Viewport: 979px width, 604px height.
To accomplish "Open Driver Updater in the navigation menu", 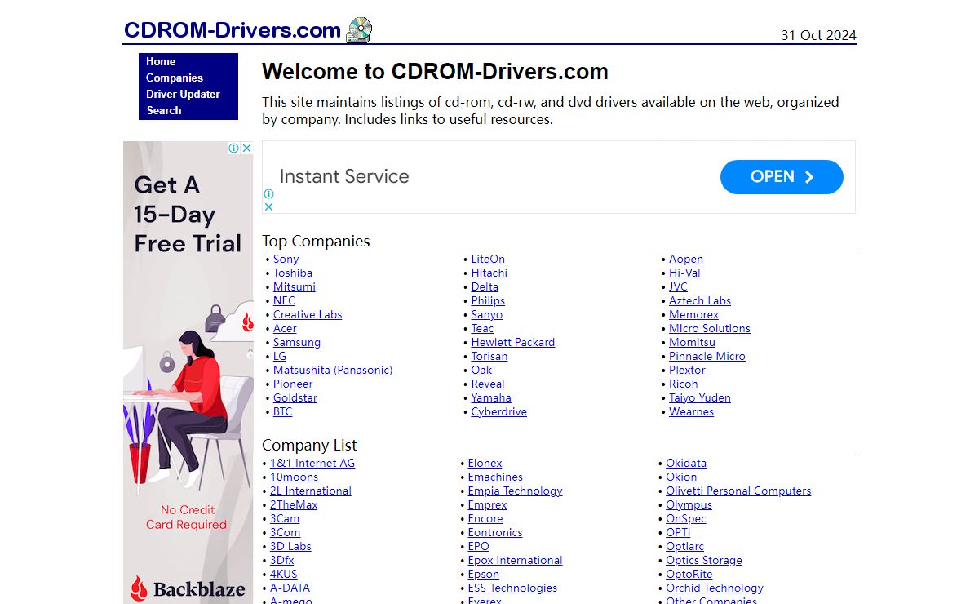I will pos(183,94).
